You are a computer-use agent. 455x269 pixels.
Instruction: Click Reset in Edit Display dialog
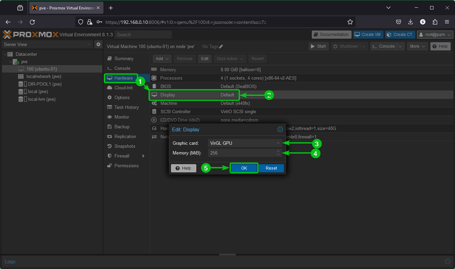click(271, 168)
